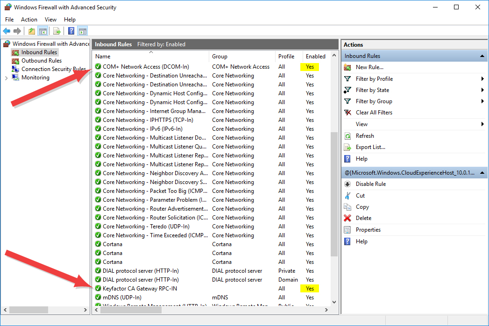Open the Help menu in the menu bar
489x326 pixels.
tap(70, 19)
